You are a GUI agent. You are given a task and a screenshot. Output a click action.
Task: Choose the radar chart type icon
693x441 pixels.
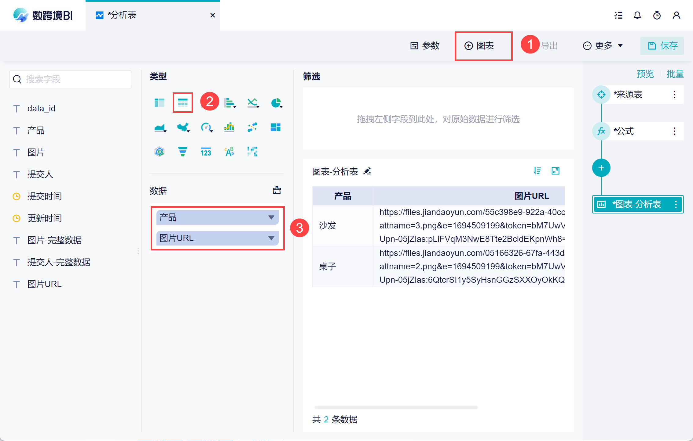point(159,151)
